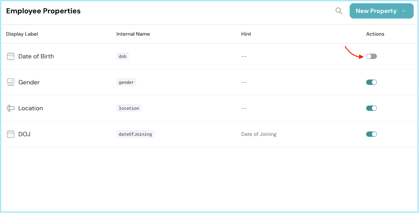Select the dateOfJoining internal name tag

[135, 134]
